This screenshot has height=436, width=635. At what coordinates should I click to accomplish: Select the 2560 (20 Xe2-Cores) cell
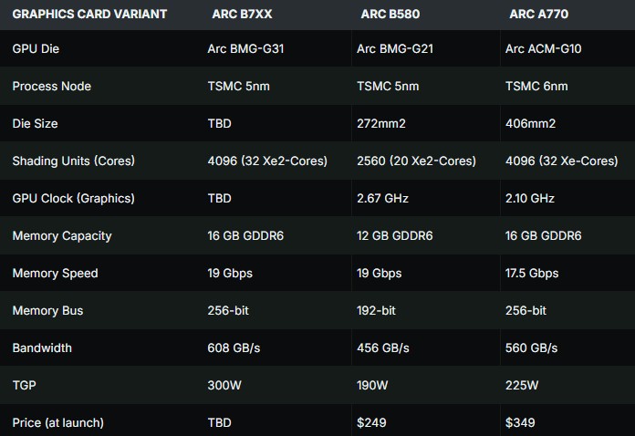(x=416, y=161)
